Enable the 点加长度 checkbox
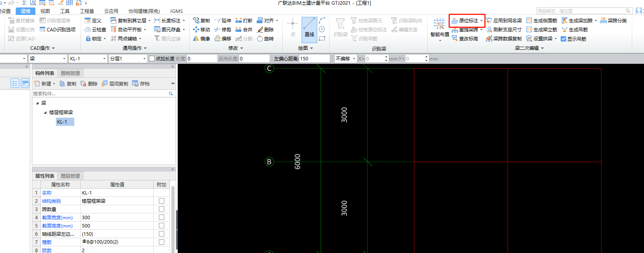The height and width of the screenshot is (253, 644). pyautogui.click(x=152, y=58)
